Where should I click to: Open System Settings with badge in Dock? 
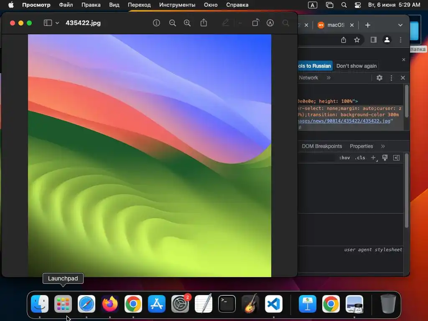coord(180,304)
